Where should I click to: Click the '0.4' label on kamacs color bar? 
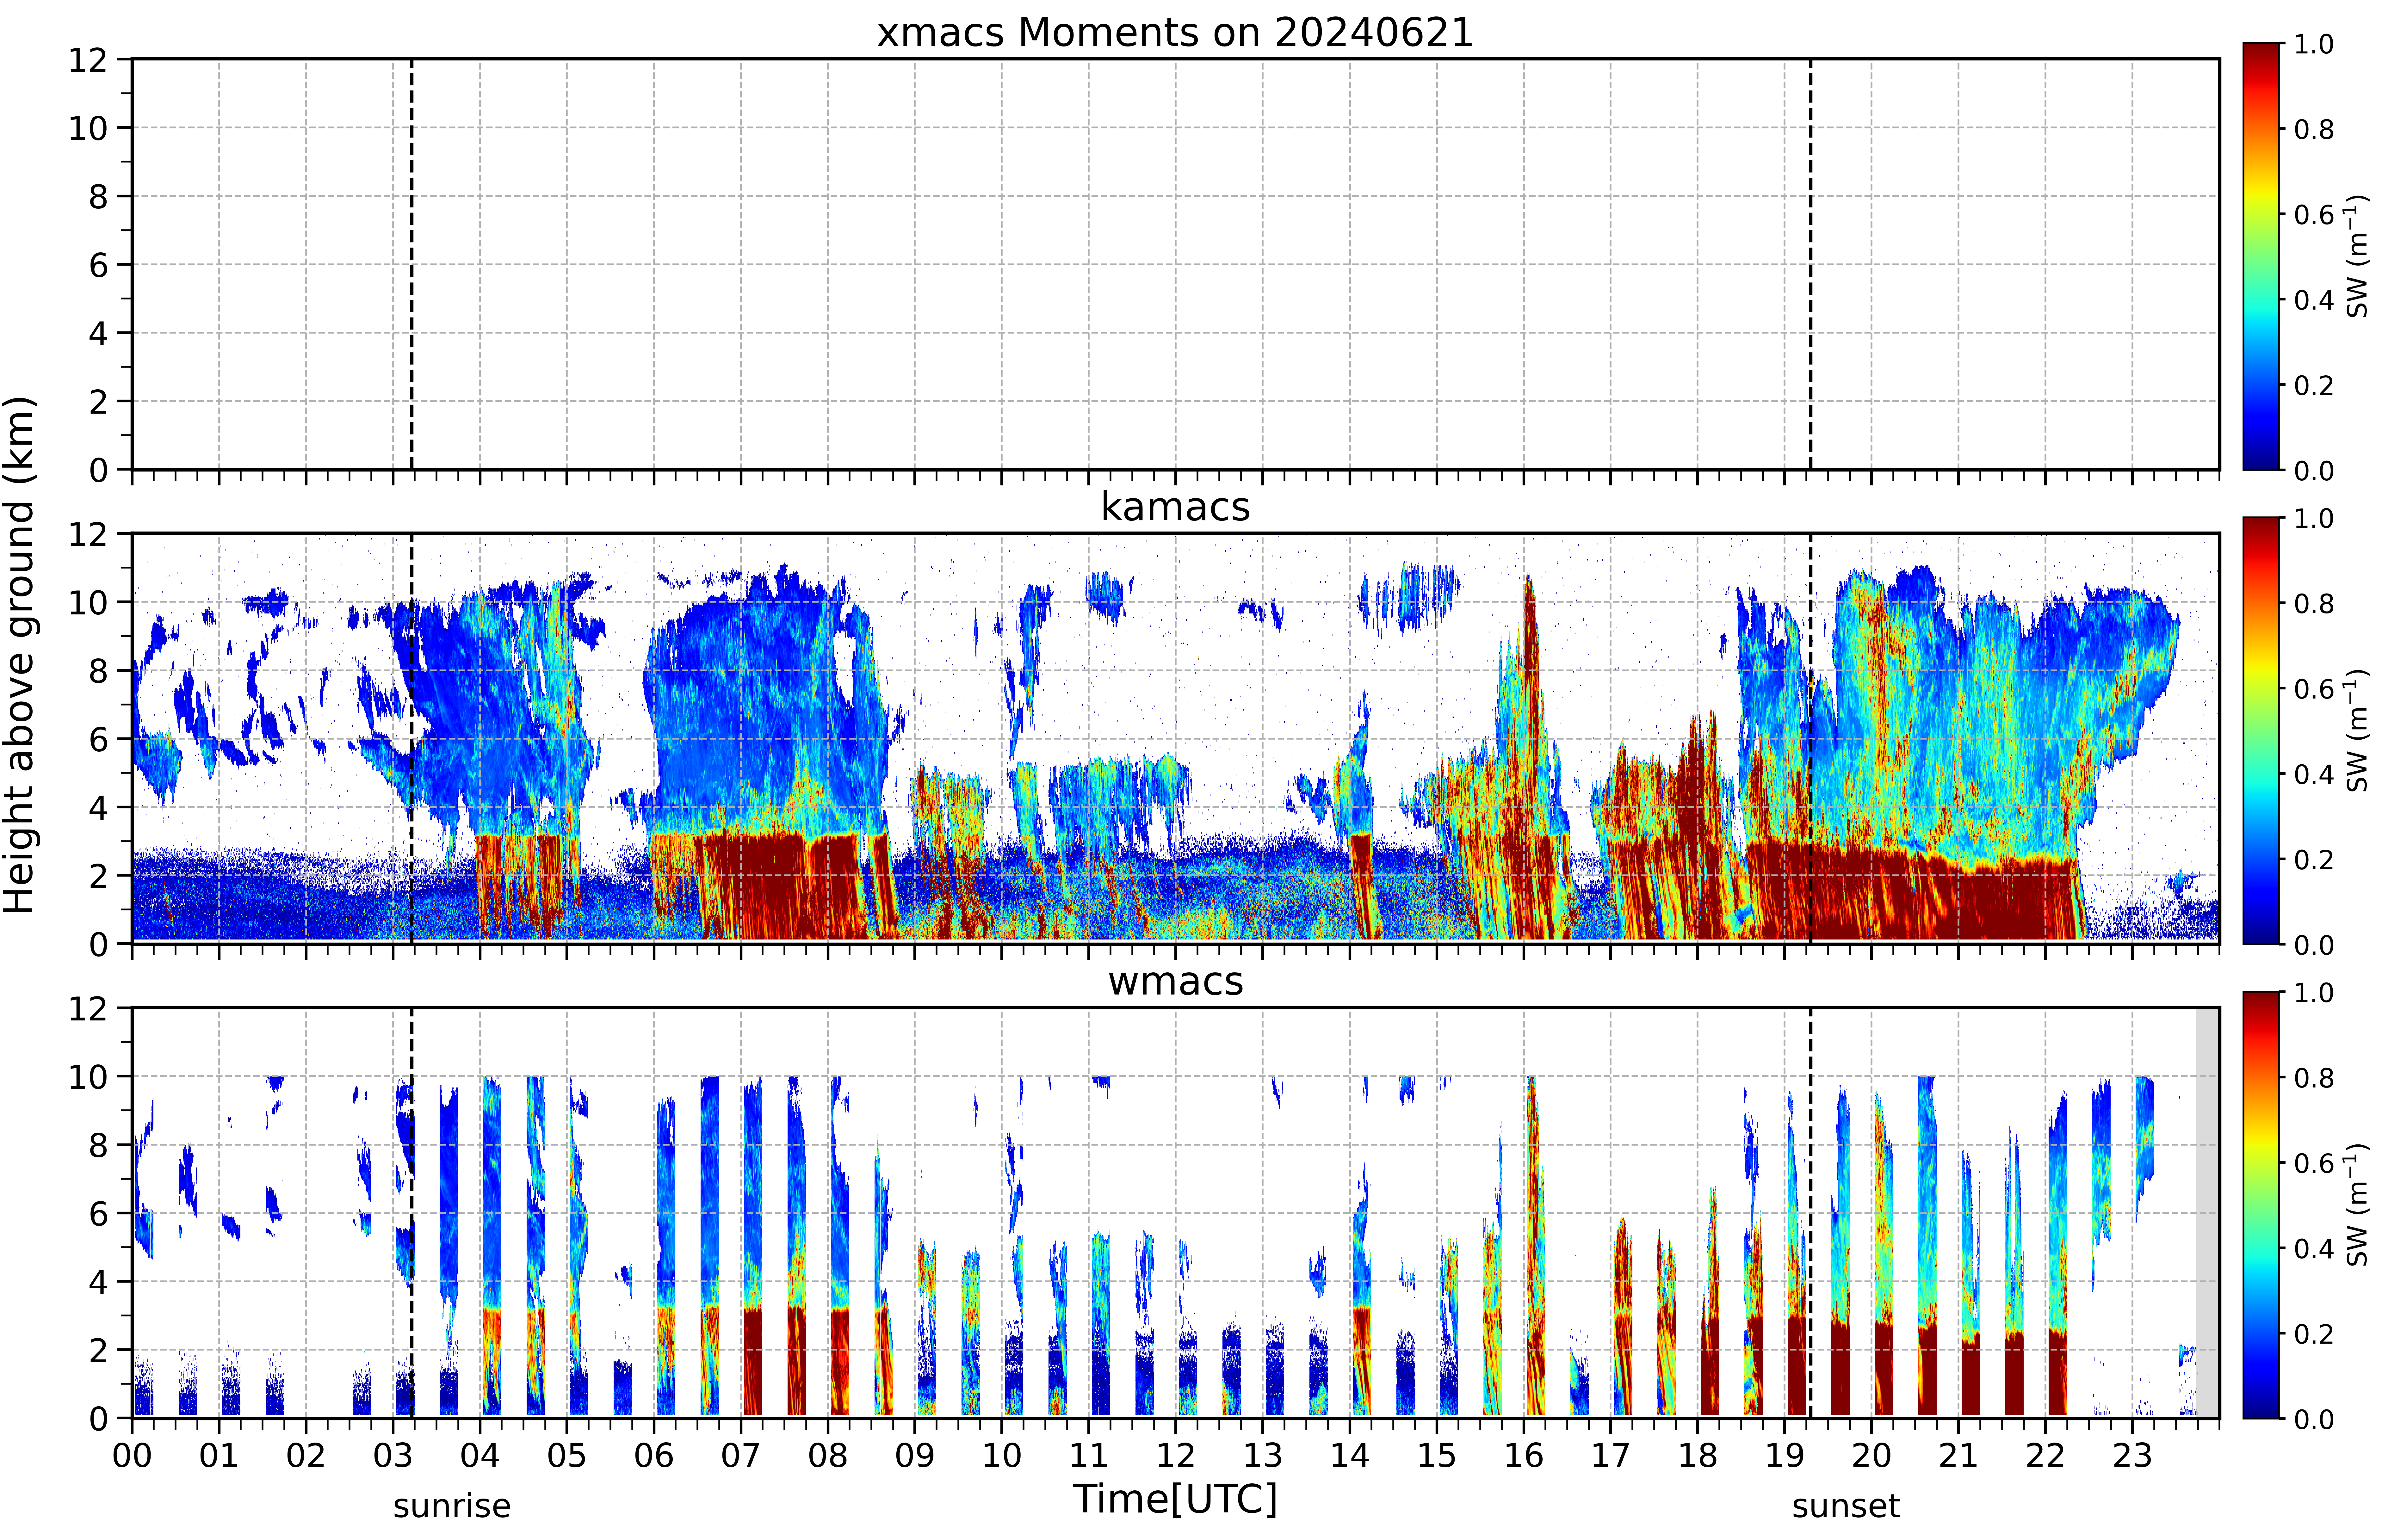(2314, 774)
